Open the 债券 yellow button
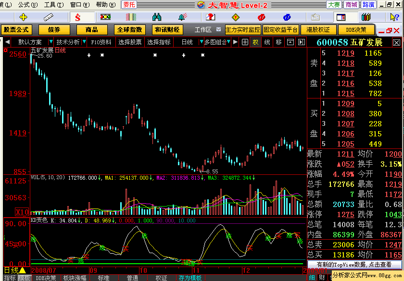The image size is (404, 281). tap(54, 30)
